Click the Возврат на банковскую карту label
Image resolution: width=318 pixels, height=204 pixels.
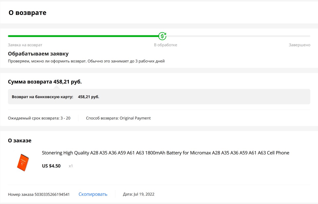point(42,97)
